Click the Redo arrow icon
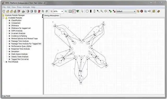This screenshot has height=99, width=167. click(46, 11)
